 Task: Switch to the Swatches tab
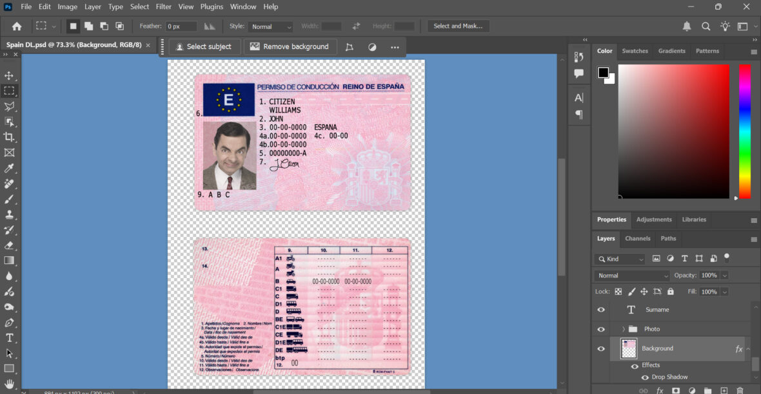[x=635, y=51]
